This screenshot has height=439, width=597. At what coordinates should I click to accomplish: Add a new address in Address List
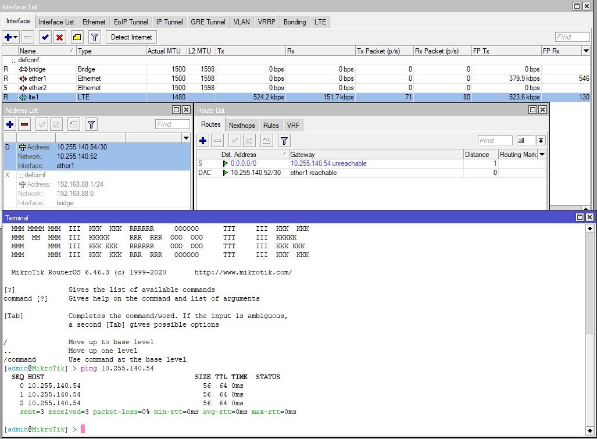point(10,124)
